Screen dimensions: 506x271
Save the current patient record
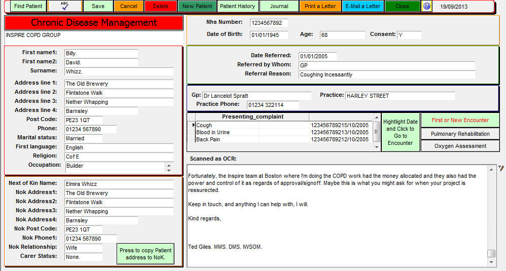98,7
